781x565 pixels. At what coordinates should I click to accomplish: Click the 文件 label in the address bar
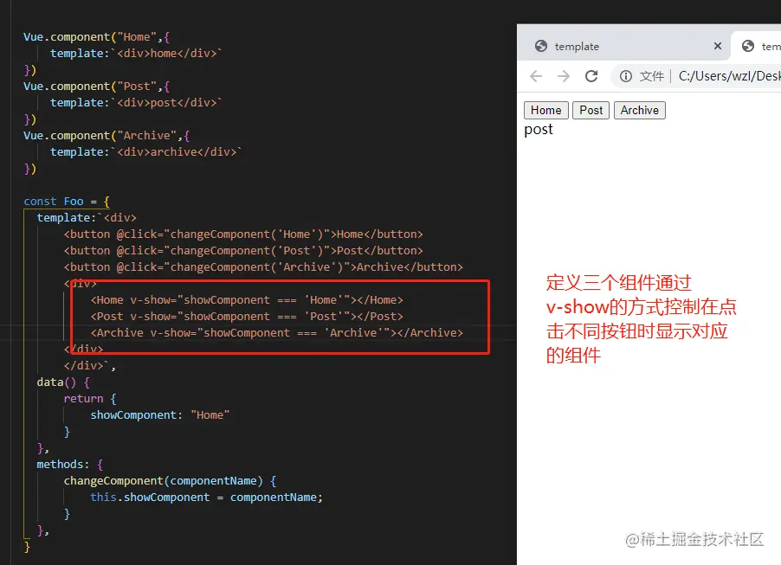click(x=651, y=76)
